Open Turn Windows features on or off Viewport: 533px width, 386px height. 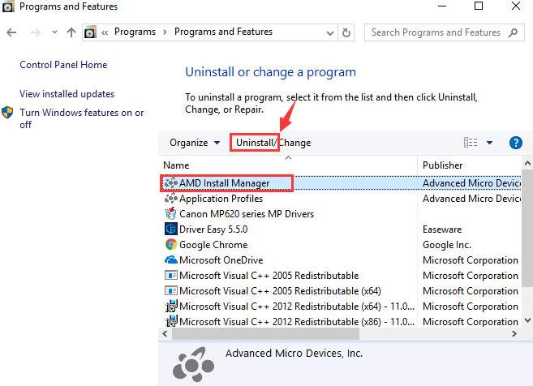point(82,118)
